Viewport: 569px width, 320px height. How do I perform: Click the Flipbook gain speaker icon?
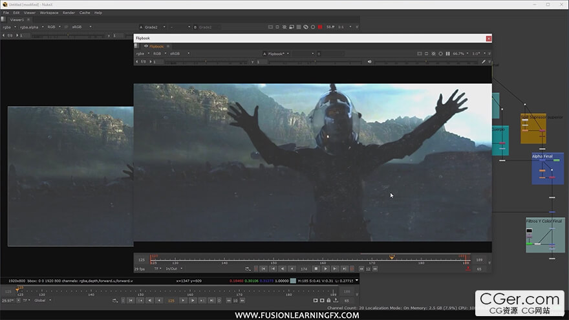point(369,62)
